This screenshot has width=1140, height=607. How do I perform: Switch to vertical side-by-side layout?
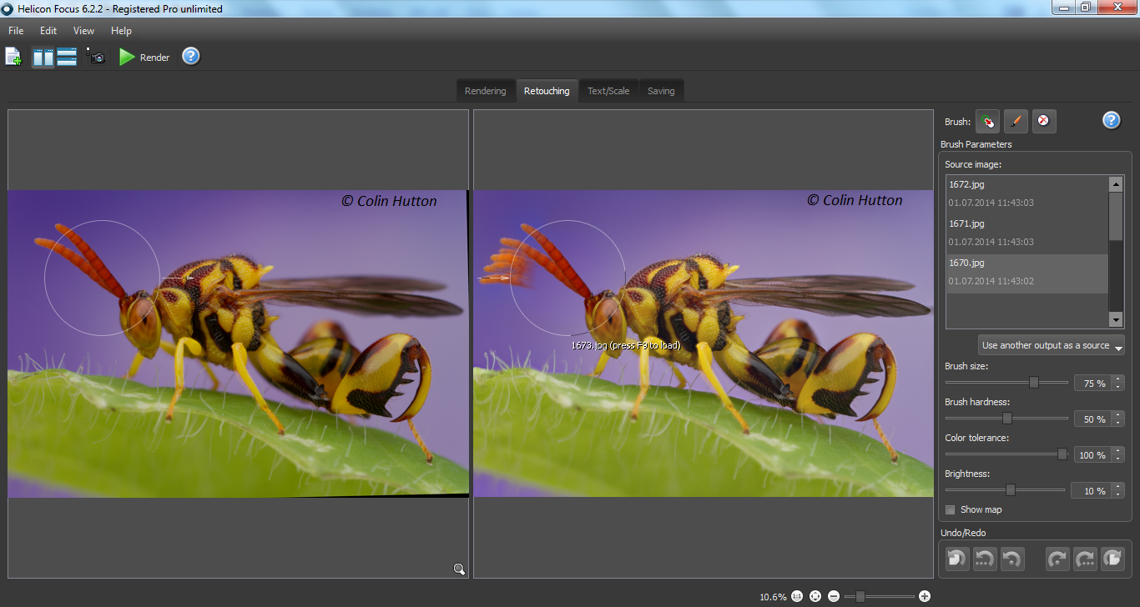(x=43, y=57)
